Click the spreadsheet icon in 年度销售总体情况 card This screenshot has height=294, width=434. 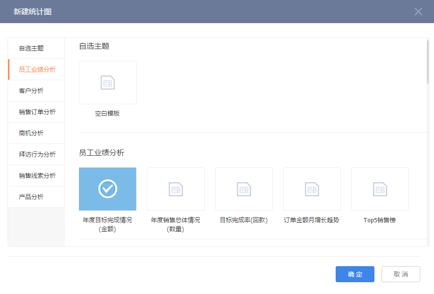pyautogui.click(x=175, y=189)
